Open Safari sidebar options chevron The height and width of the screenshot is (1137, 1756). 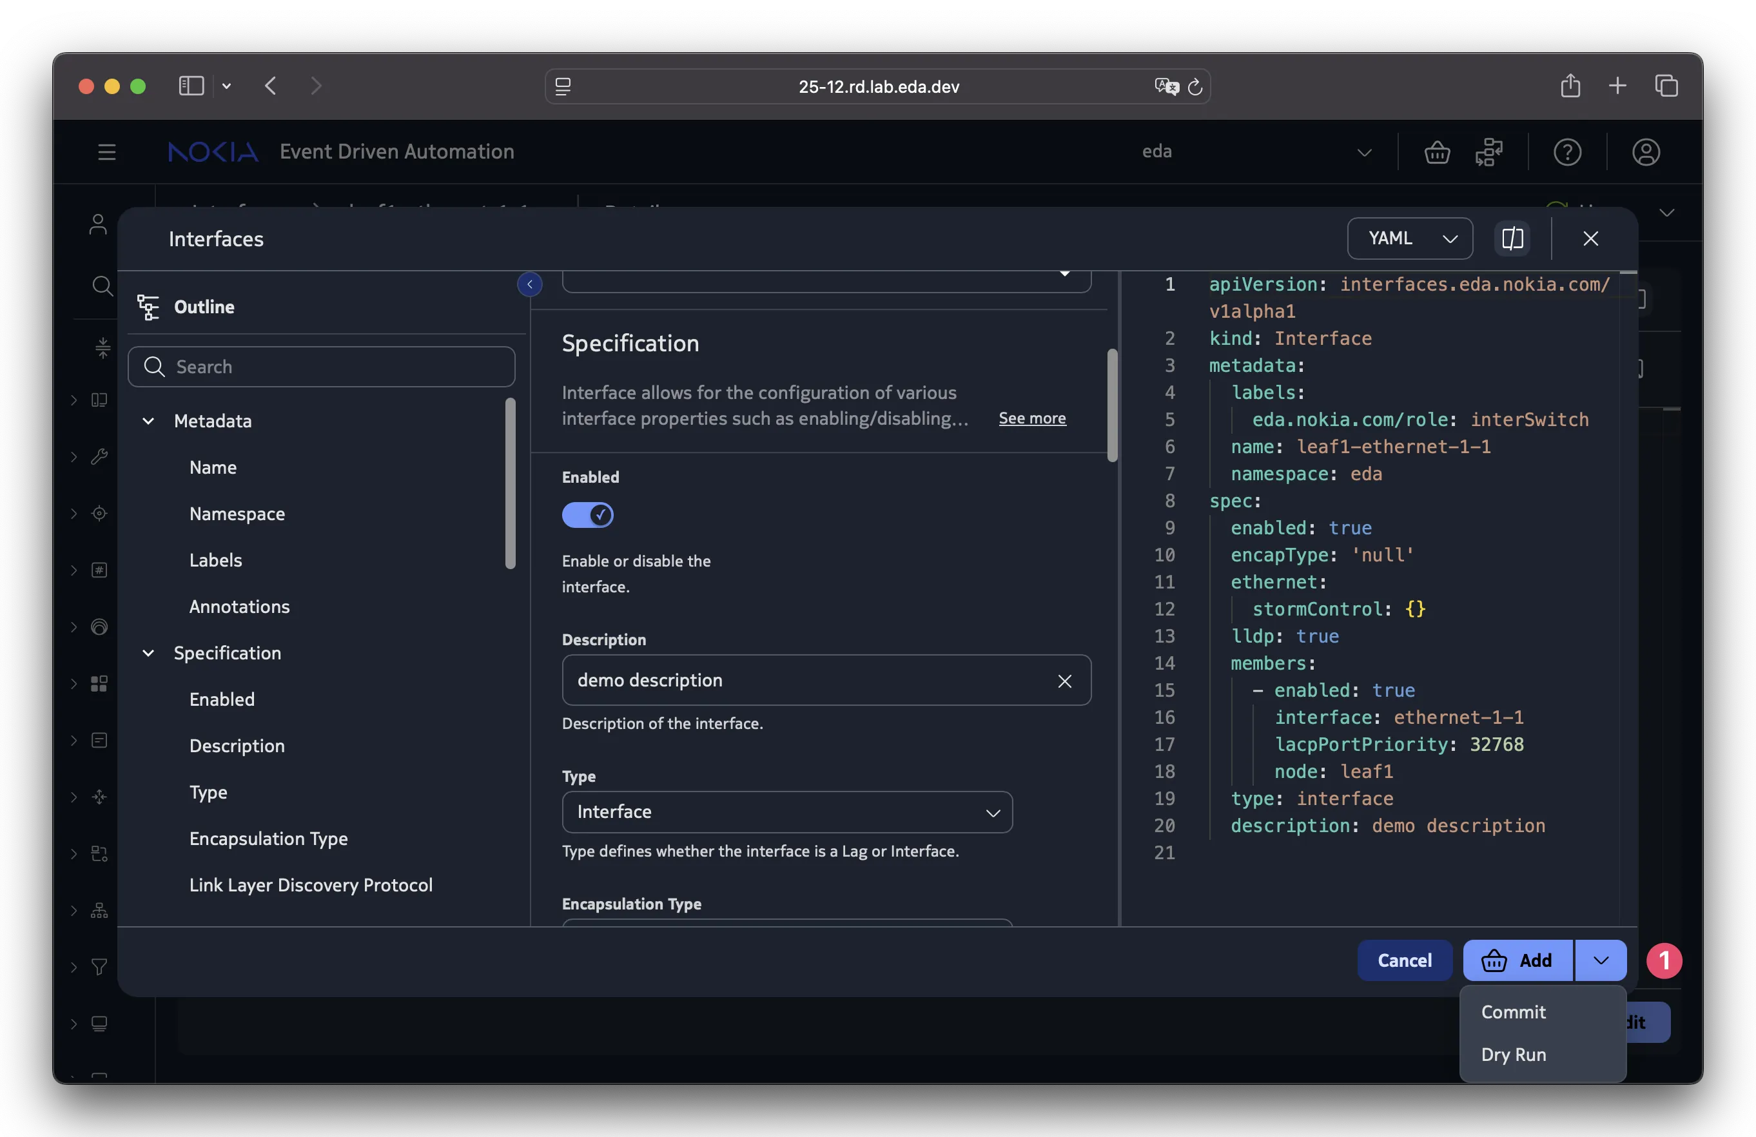226,86
